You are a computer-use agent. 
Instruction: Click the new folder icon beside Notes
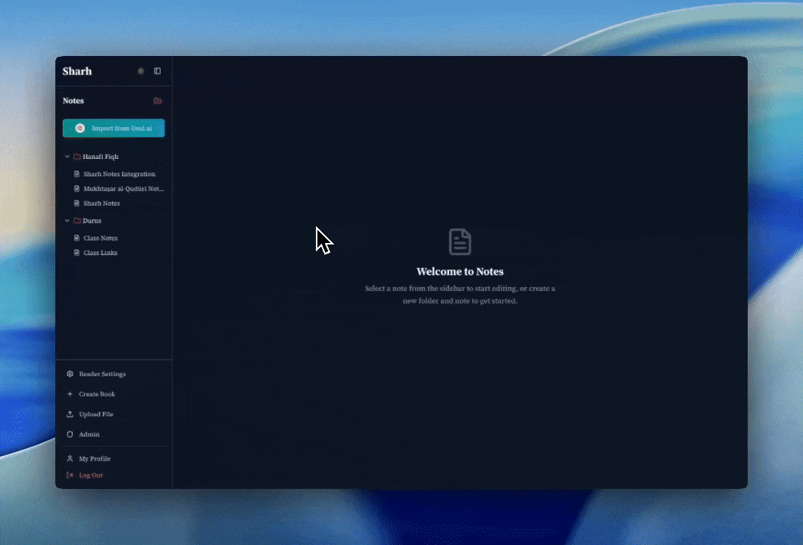click(x=158, y=101)
